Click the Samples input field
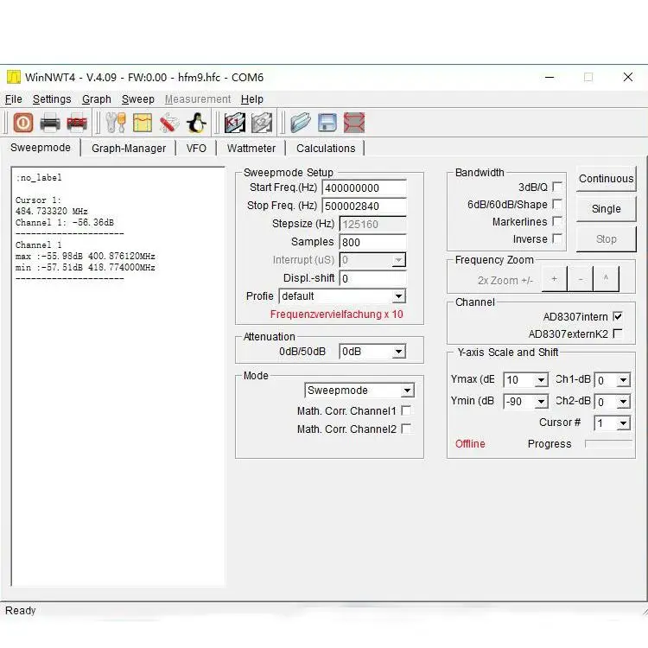 (372, 242)
